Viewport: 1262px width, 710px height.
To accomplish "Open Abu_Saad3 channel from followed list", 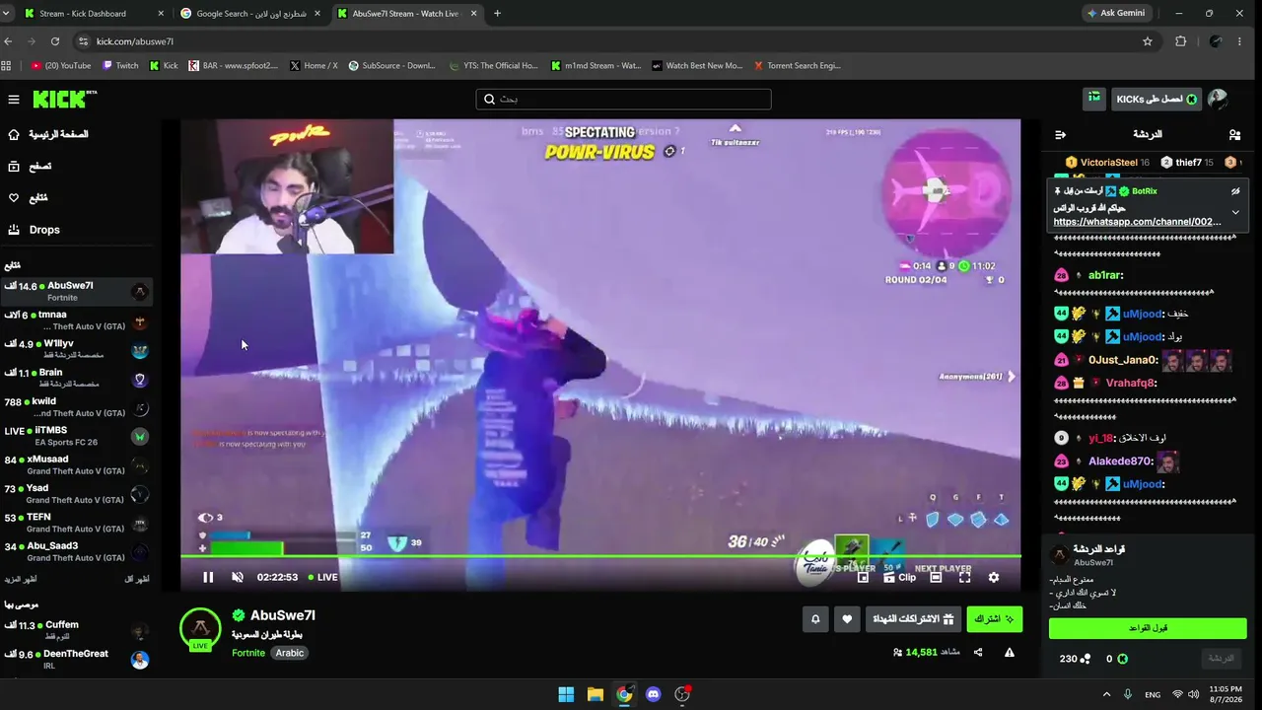I will click(77, 551).
